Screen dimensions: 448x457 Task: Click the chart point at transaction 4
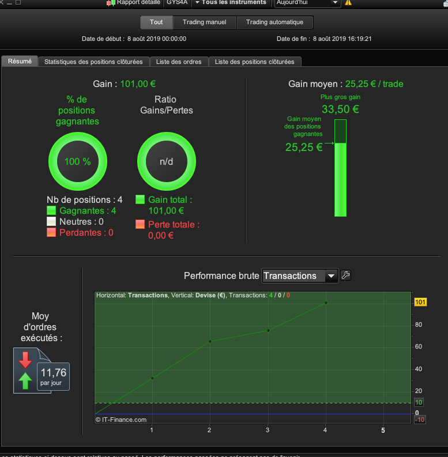pos(326,303)
